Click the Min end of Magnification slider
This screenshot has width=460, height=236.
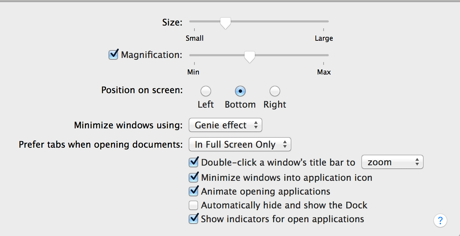194,55
